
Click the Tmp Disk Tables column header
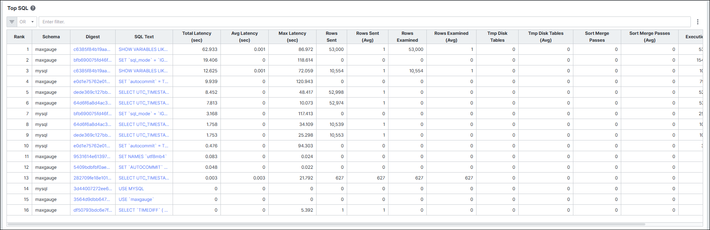coord(497,37)
